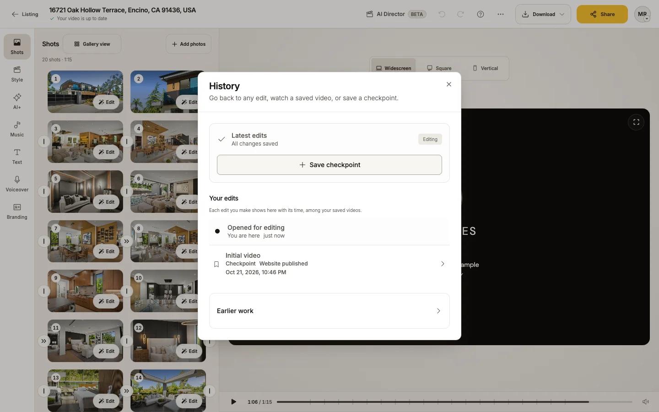Edit shot 1 photo
The width and height of the screenshot is (659, 412).
(x=106, y=102)
